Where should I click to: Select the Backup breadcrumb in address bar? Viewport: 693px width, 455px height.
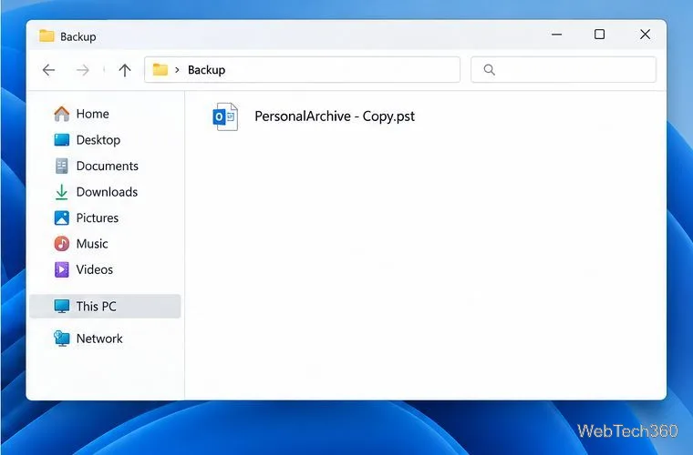(x=206, y=70)
